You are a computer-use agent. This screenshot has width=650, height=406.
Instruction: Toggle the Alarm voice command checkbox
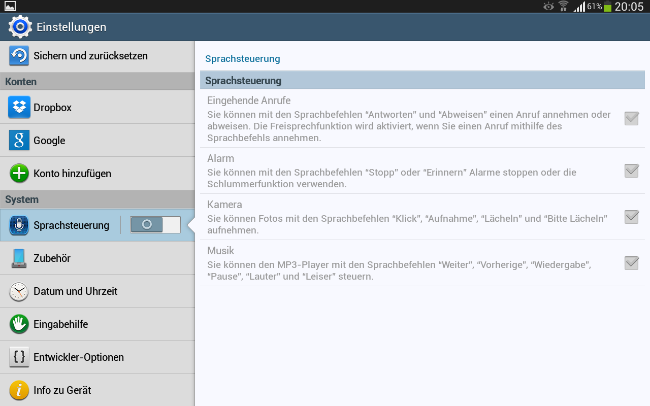click(x=631, y=171)
